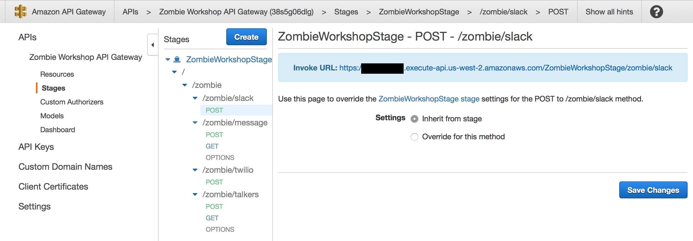Select POST under /zombie/talkers

(214, 207)
